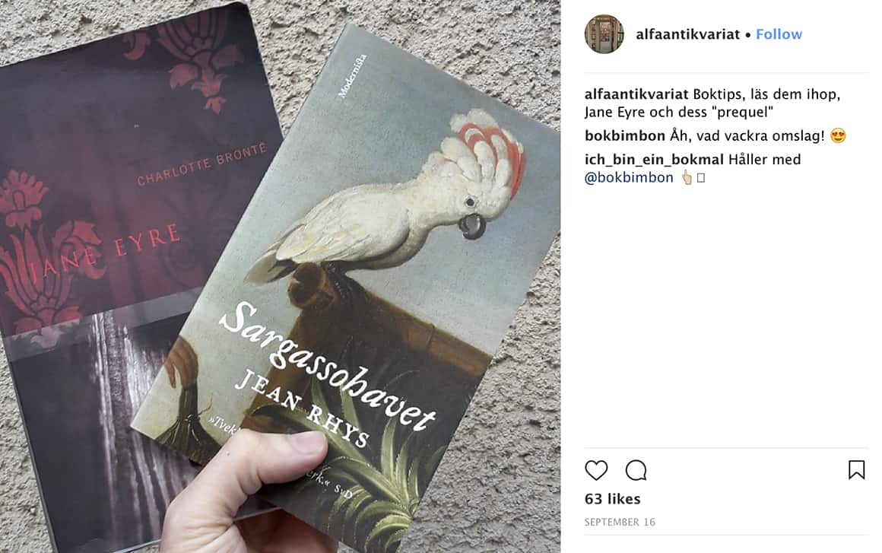This screenshot has height=553, width=882.
Task: Open the September 16 timestamp
Action: click(x=620, y=522)
